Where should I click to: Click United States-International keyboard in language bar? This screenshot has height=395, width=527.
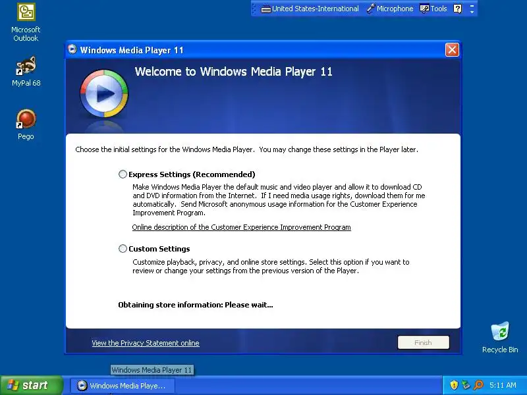(x=310, y=9)
